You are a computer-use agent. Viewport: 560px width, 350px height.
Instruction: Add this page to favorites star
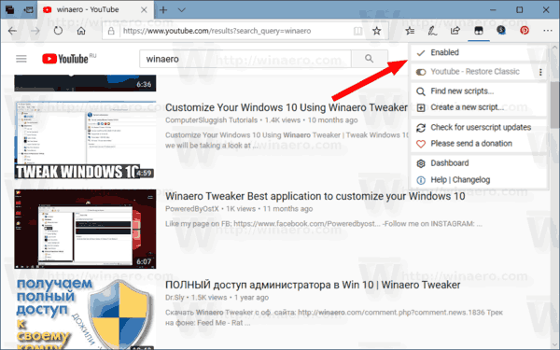pyautogui.click(x=376, y=31)
